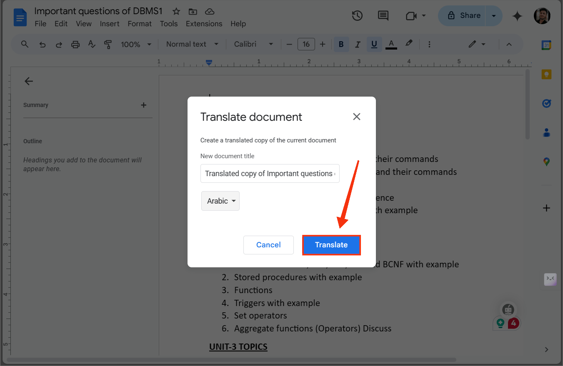Toggle Underline formatting
The image size is (563, 366).
click(x=374, y=44)
